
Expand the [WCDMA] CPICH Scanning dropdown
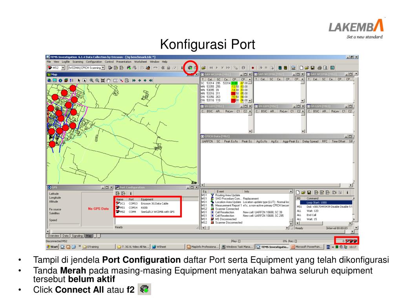pos(103,68)
